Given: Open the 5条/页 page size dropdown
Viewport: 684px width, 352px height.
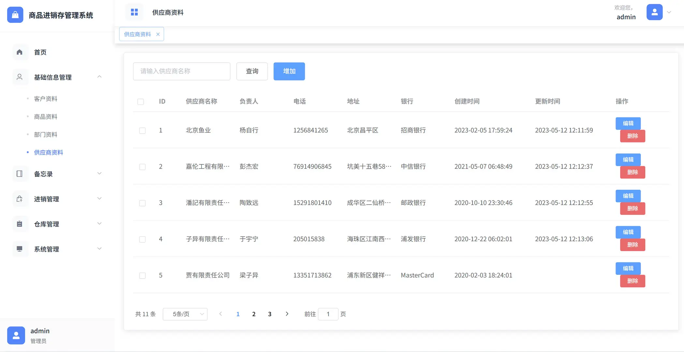Looking at the screenshot, I should pos(185,314).
